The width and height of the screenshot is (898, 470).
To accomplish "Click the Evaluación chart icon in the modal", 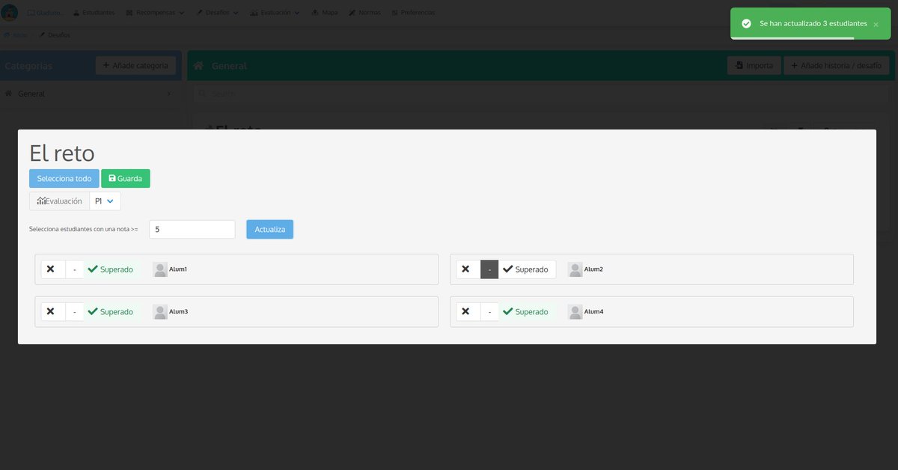I will click(x=41, y=201).
